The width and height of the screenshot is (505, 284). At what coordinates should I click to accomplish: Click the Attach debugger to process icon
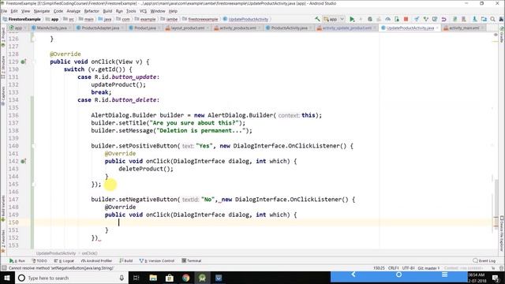click(397, 19)
